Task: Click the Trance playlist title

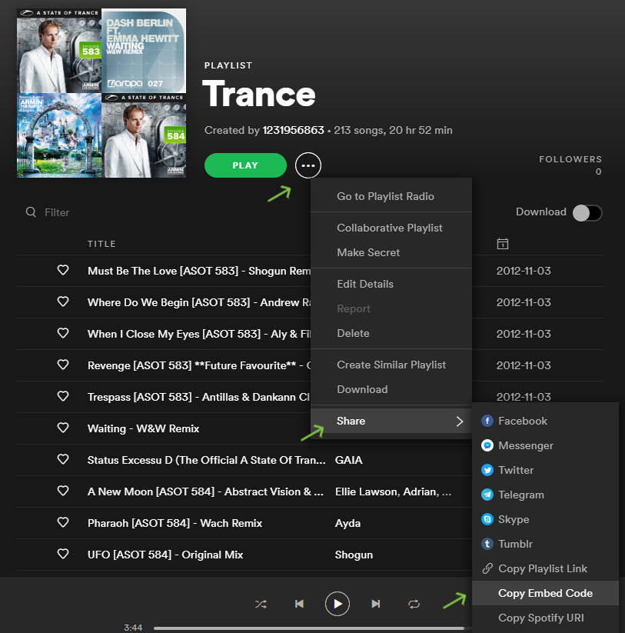Action: 258,94
